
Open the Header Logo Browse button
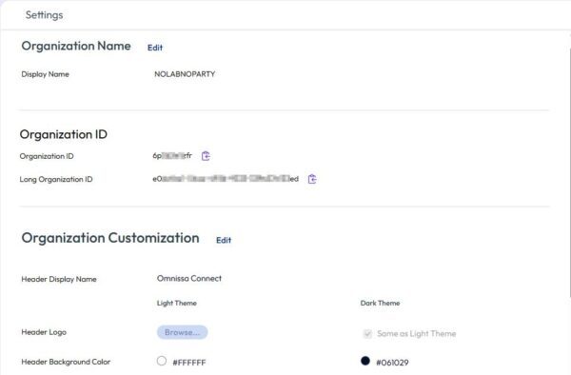coord(183,332)
